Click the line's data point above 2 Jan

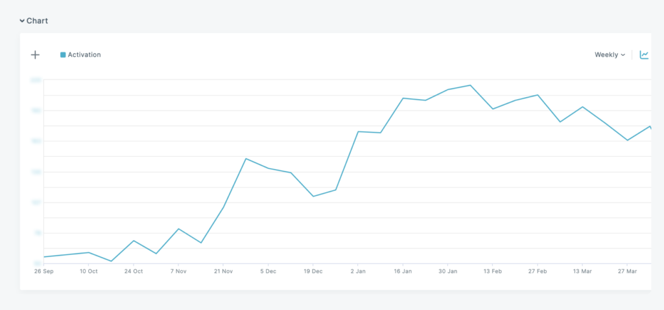pyautogui.click(x=358, y=132)
